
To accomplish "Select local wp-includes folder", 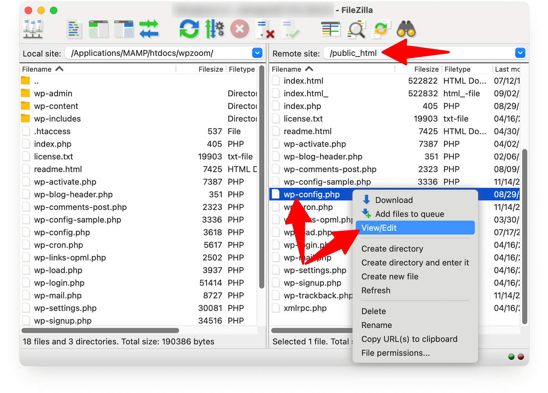I will click(139, 119).
